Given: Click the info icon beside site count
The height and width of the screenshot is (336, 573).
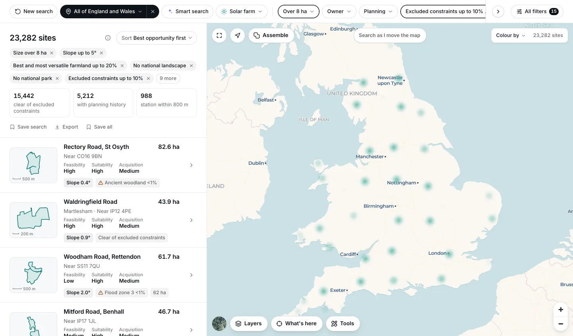Looking at the screenshot, I should [108, 38].
